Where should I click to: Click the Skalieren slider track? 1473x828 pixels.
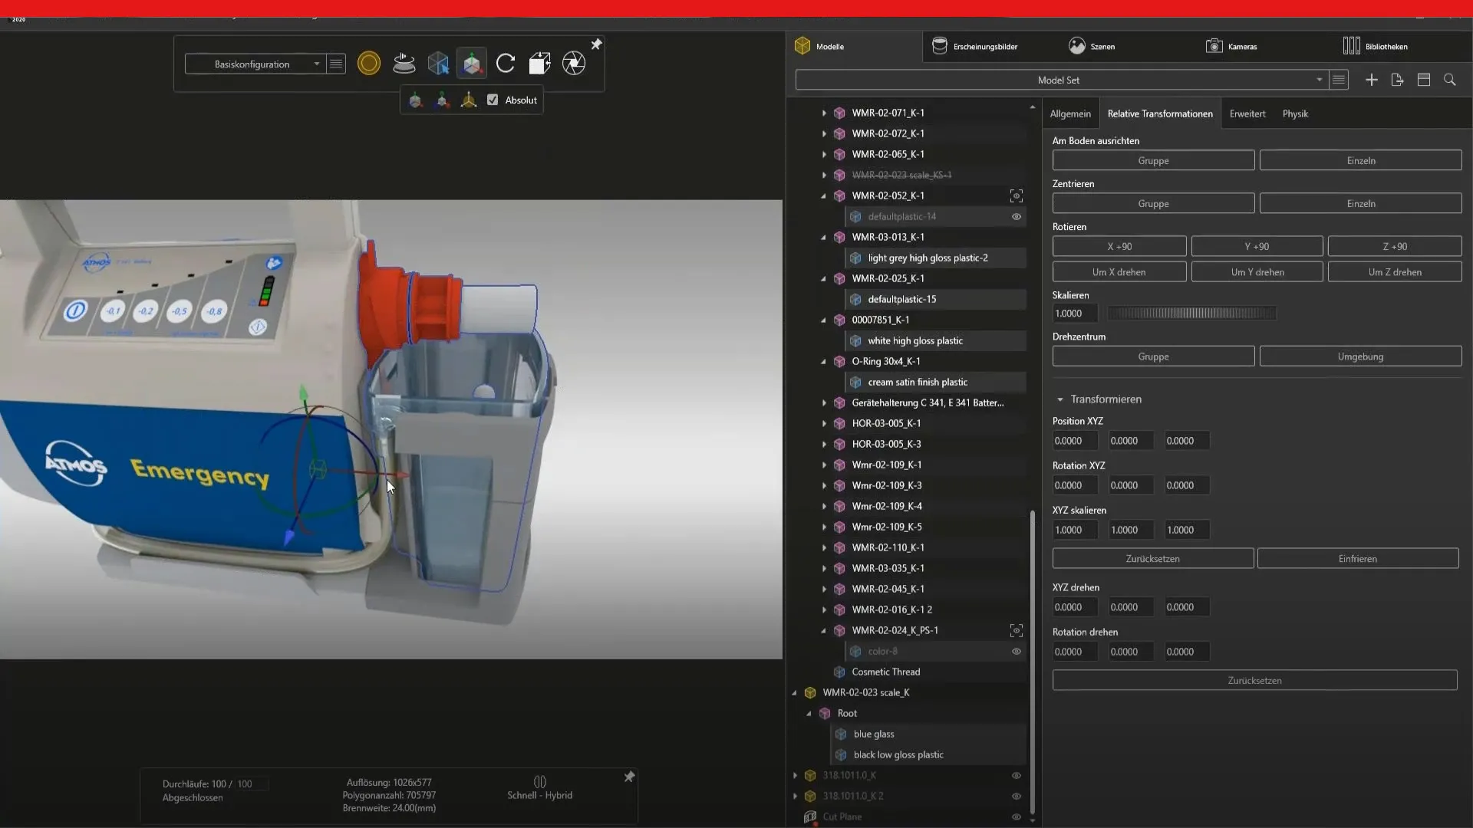pos(1191,314)
